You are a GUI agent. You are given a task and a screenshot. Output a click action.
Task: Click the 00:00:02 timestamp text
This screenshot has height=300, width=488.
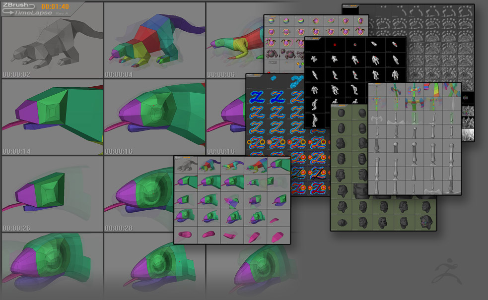point(16,74)
